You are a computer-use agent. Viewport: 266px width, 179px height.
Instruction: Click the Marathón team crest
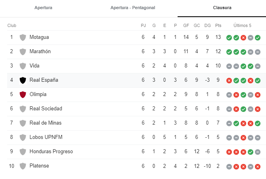click(23, 52)
